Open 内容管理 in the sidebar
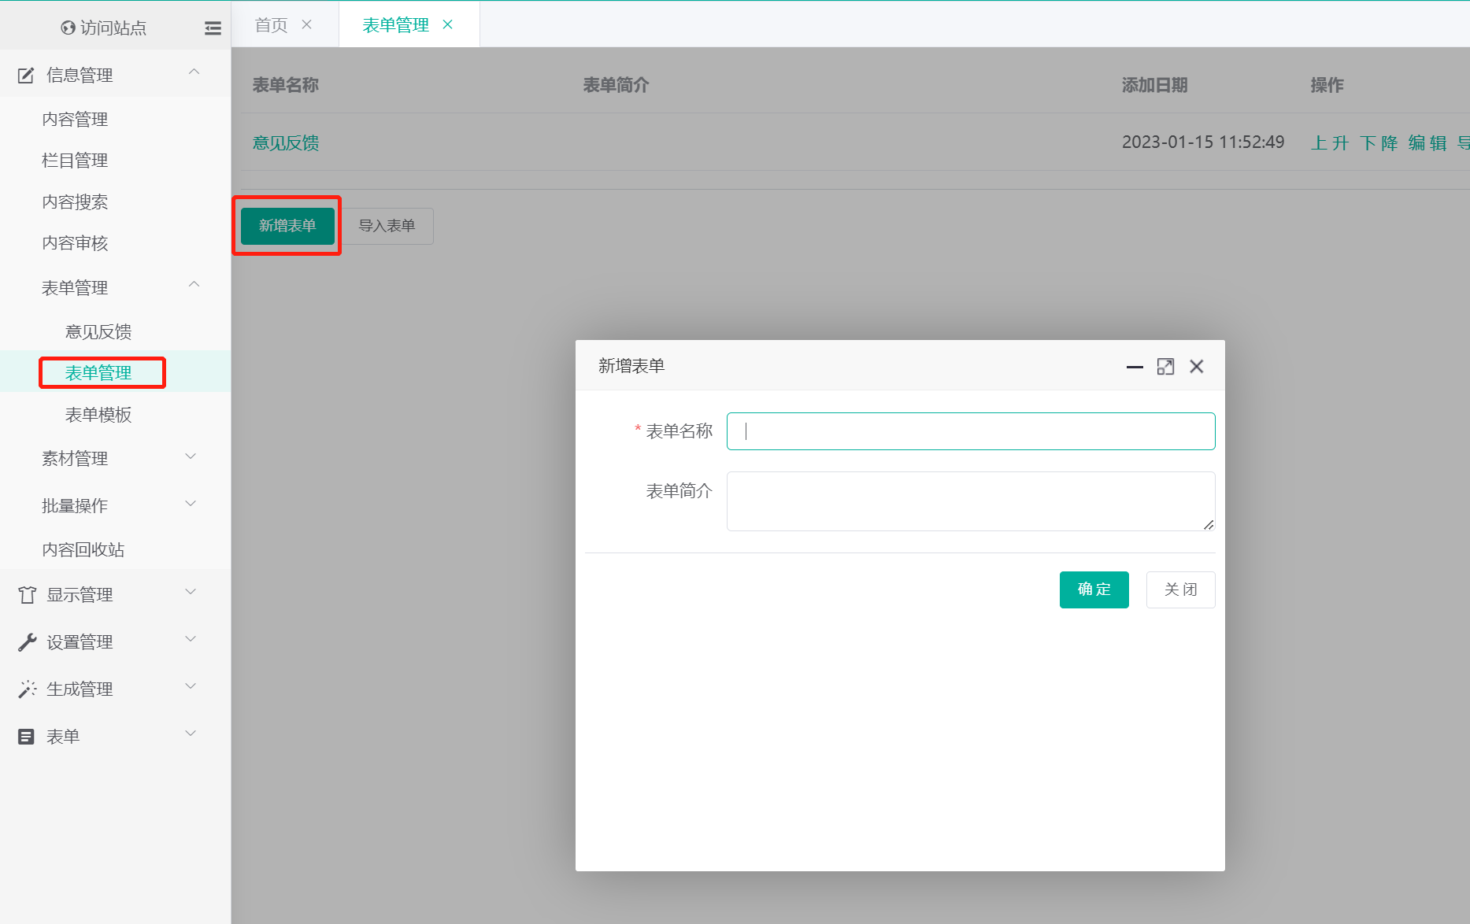 coord(75,120)
